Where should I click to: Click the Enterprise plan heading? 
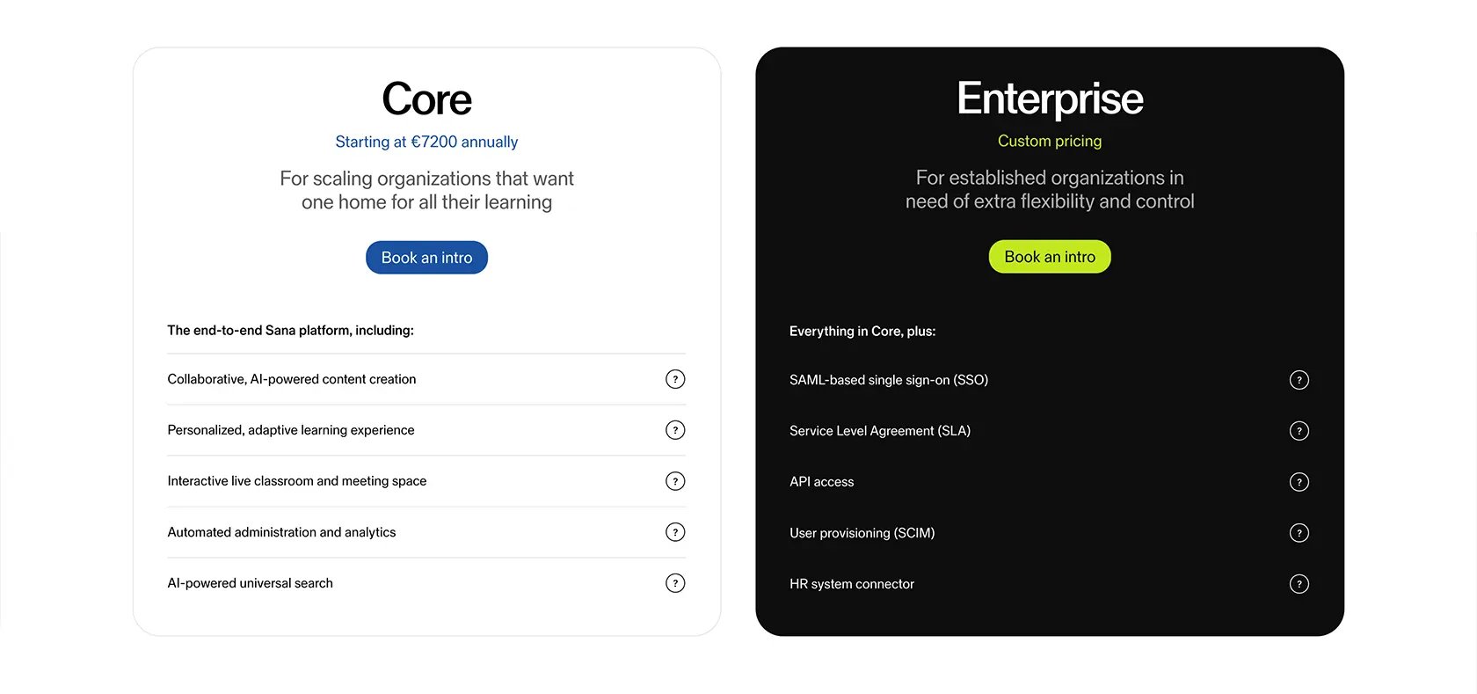(1050, 99)
